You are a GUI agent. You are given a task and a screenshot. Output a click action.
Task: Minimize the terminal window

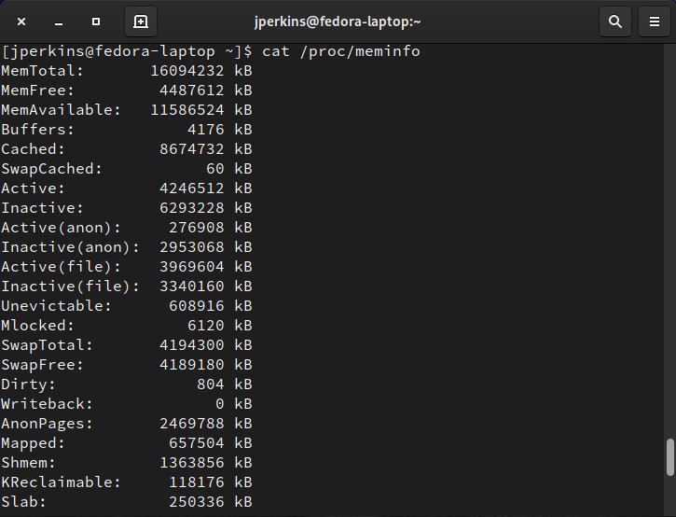coord(59,21)
